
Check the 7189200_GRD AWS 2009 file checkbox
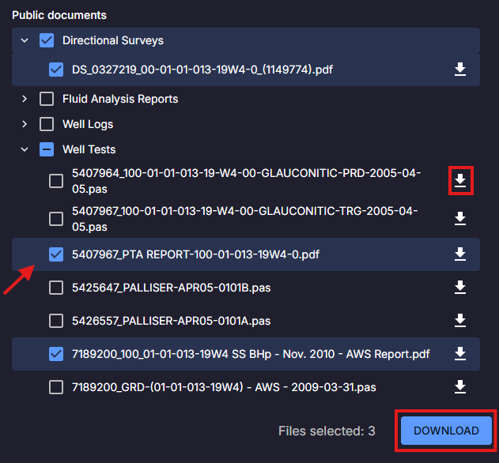(x=56, y=387)
